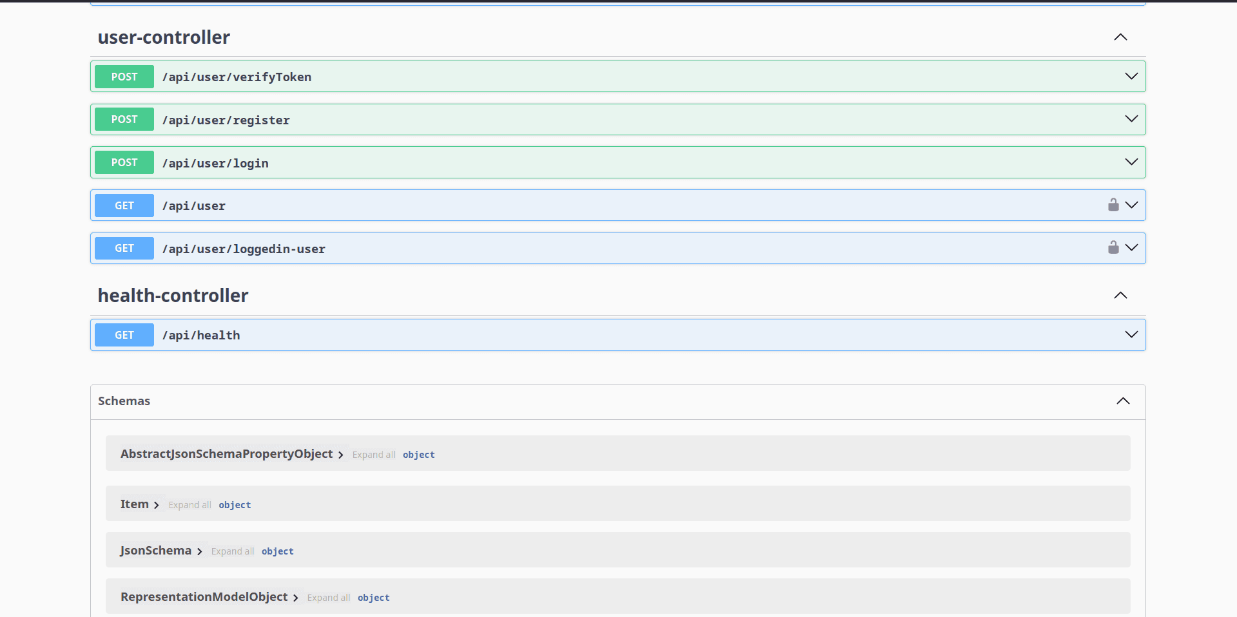Click the POST badge for /api/user/login

(124, 162)
